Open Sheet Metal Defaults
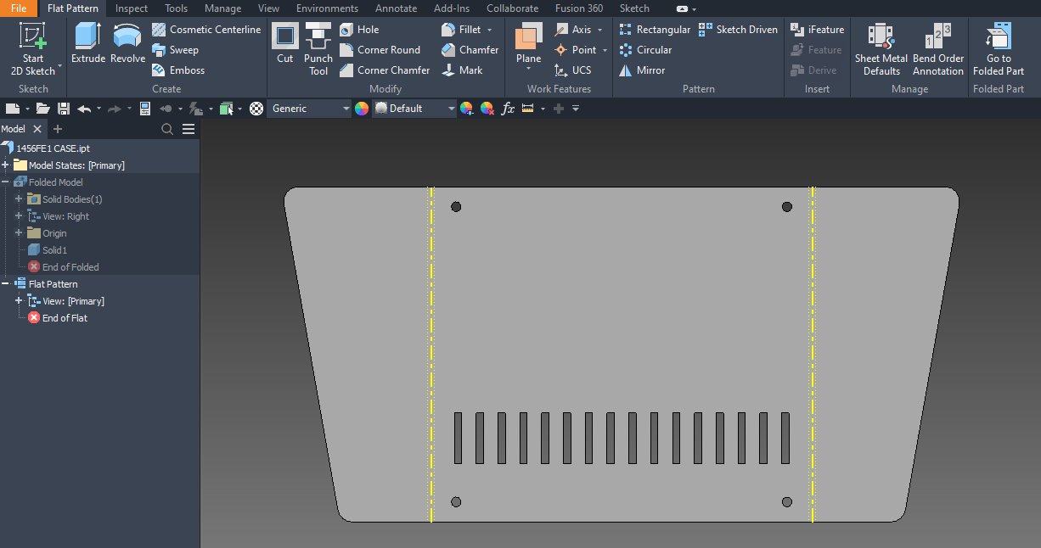 (881, 49)
